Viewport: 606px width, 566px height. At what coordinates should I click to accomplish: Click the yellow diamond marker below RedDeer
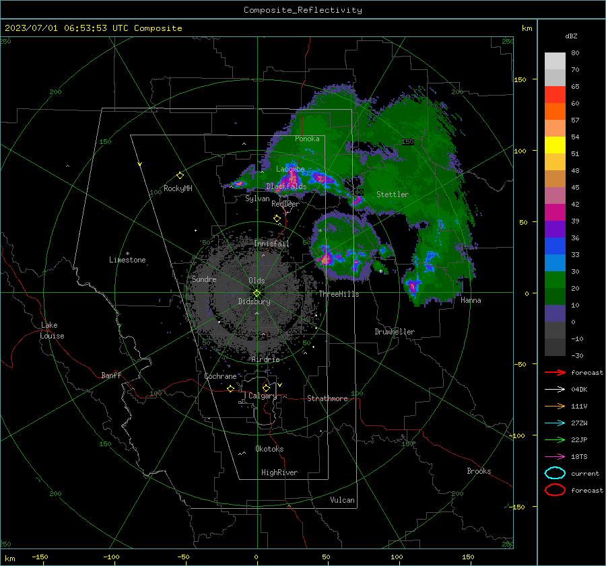pos(277,219)
